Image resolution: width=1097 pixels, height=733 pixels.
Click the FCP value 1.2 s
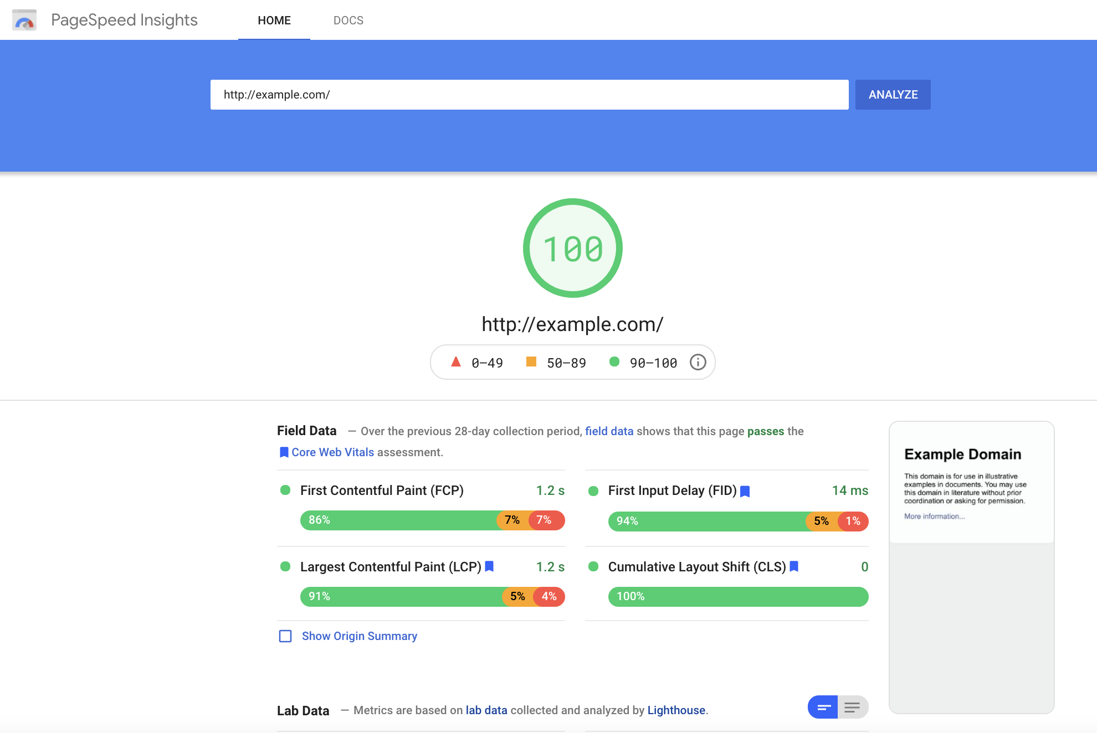pyautogui.click(x=550, y=491)
